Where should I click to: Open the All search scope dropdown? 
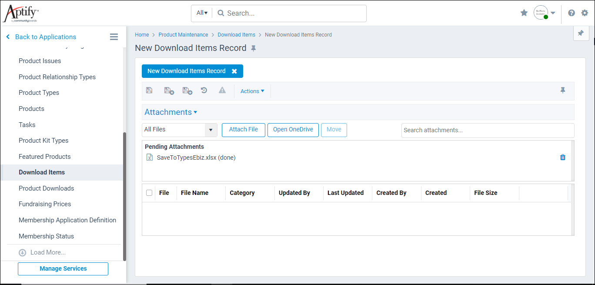click(x=201, y=13)
